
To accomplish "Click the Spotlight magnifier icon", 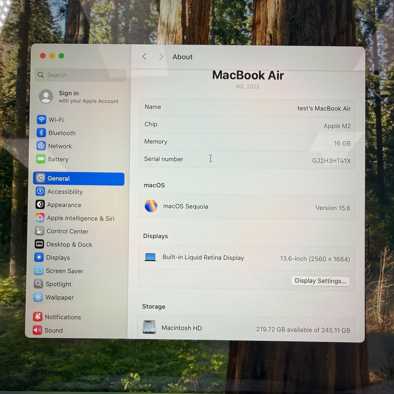I will 38,284.
